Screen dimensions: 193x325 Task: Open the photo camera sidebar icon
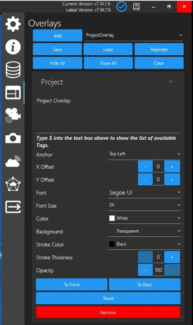[13, 138]
